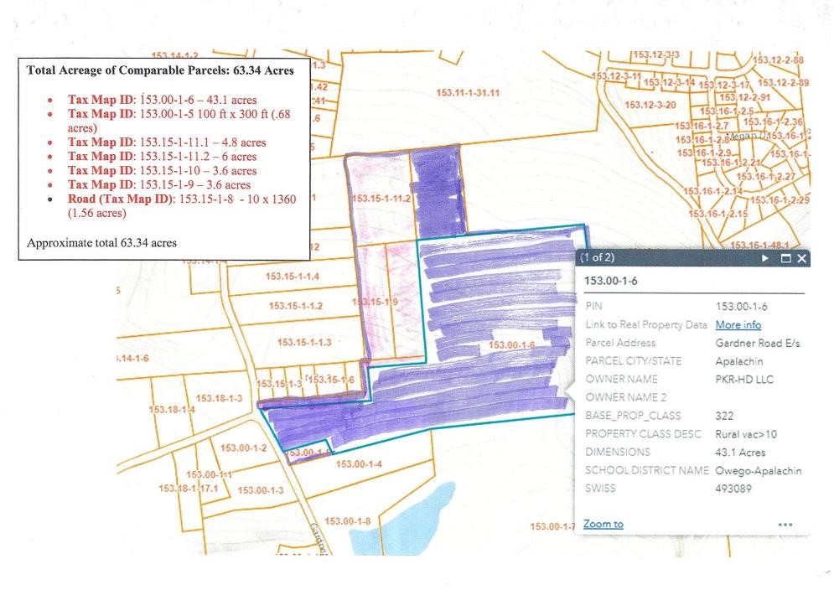The height and width of the screenshot is (590, 834).
Task: Select parcel 153.00-1-8 near the pond
Action: coord(347,522)
